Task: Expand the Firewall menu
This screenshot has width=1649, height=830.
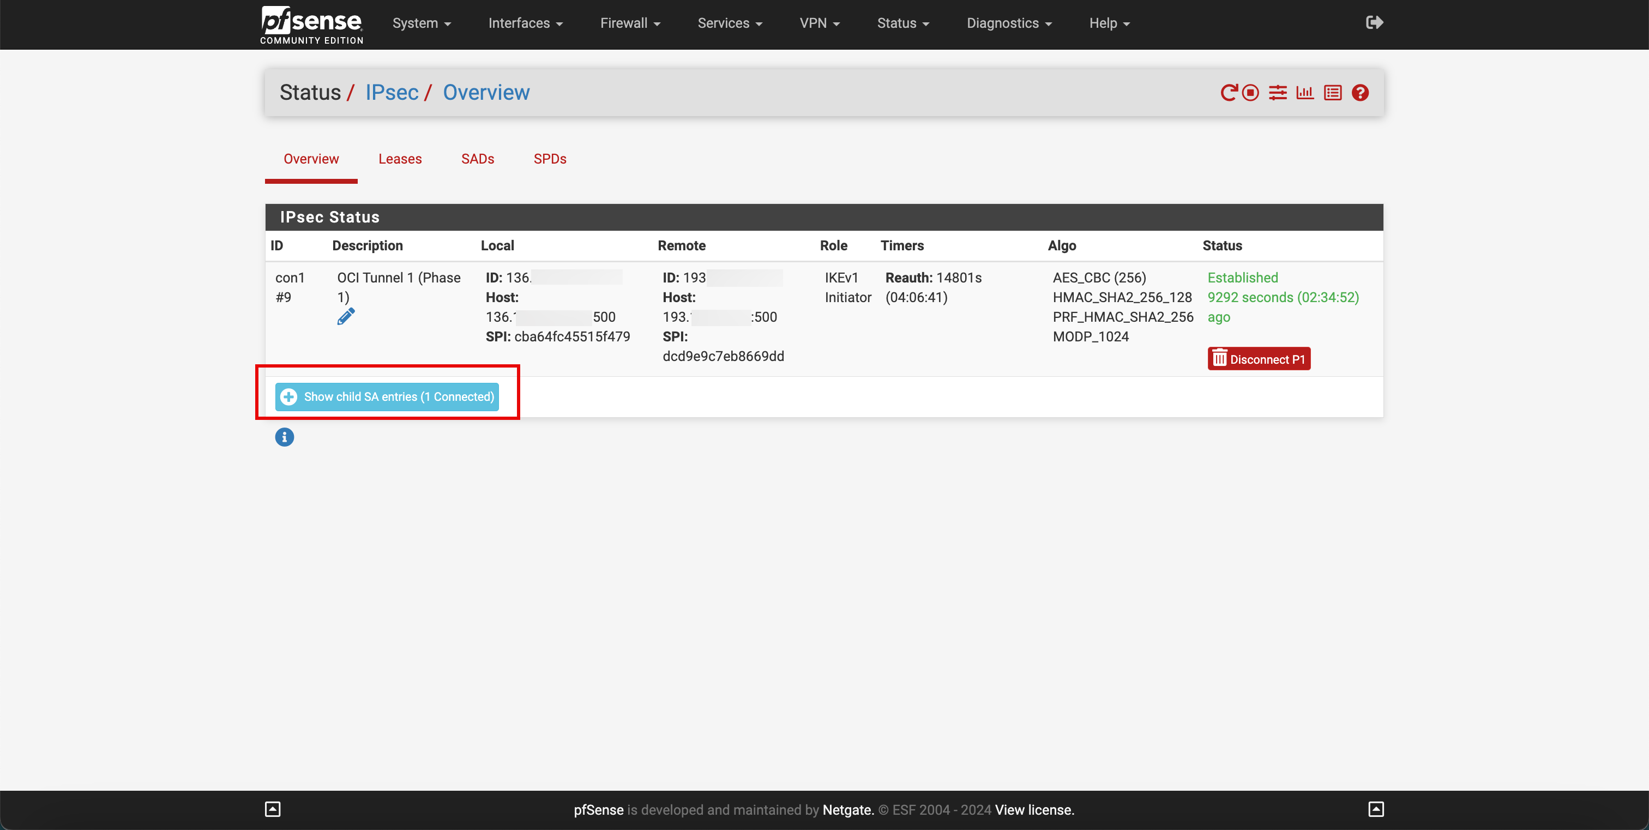Action: pos(630,23)
